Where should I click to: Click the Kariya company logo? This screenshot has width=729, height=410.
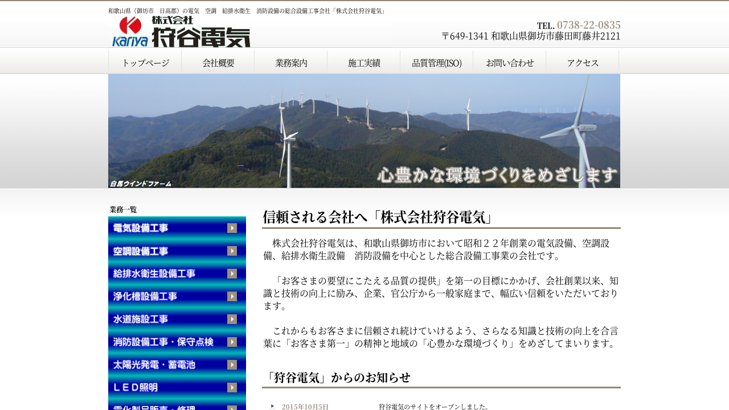(x=181, y=32)
